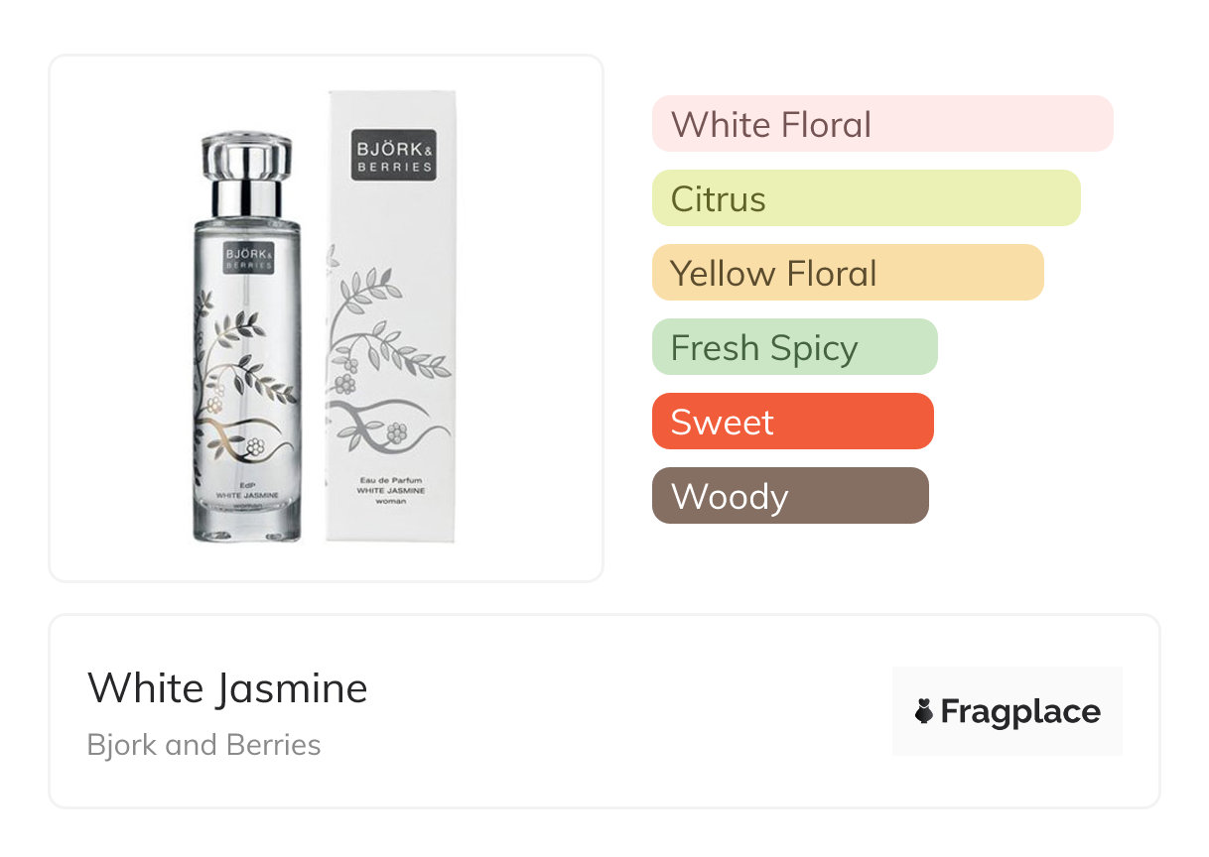Click the bottle's clear faceted cap

246,157
